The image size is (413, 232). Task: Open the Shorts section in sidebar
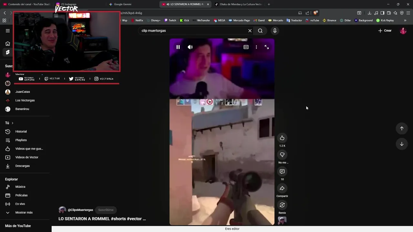click(x=8, y=52)
